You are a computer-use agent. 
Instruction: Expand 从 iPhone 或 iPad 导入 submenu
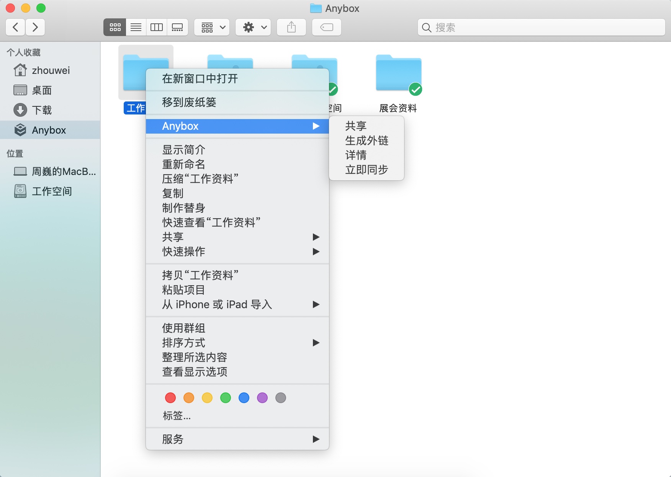click(237, 304)
